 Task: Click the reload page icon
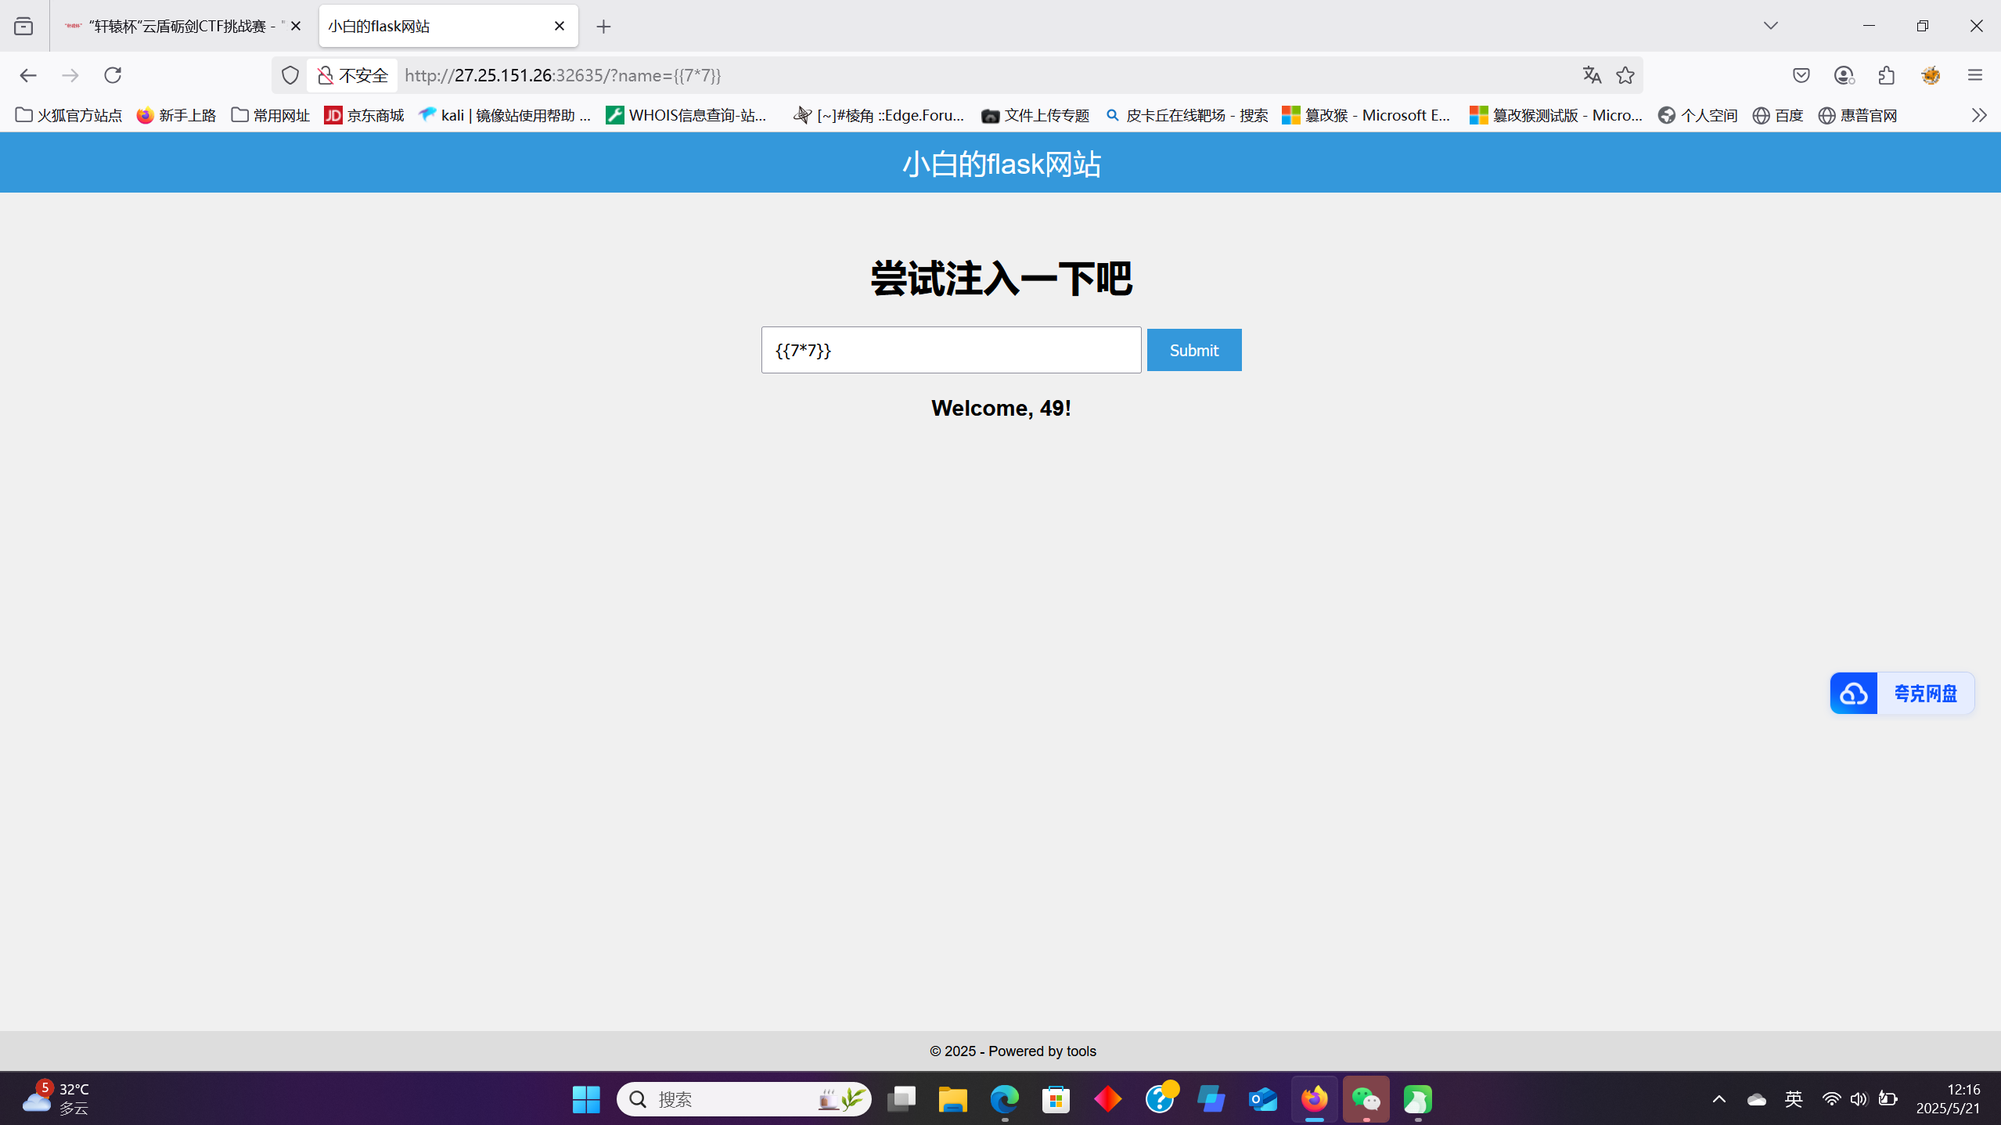pyautogui.click(x=113, y=75)
